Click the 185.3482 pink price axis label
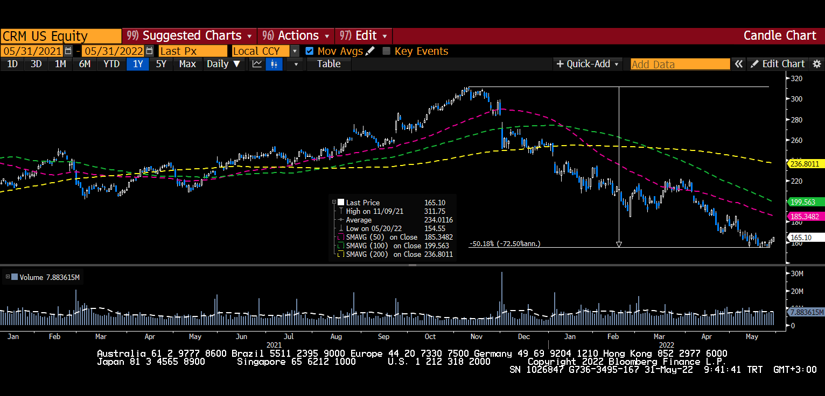The width and height of the screenshot is (825, 396). [806, 217]
